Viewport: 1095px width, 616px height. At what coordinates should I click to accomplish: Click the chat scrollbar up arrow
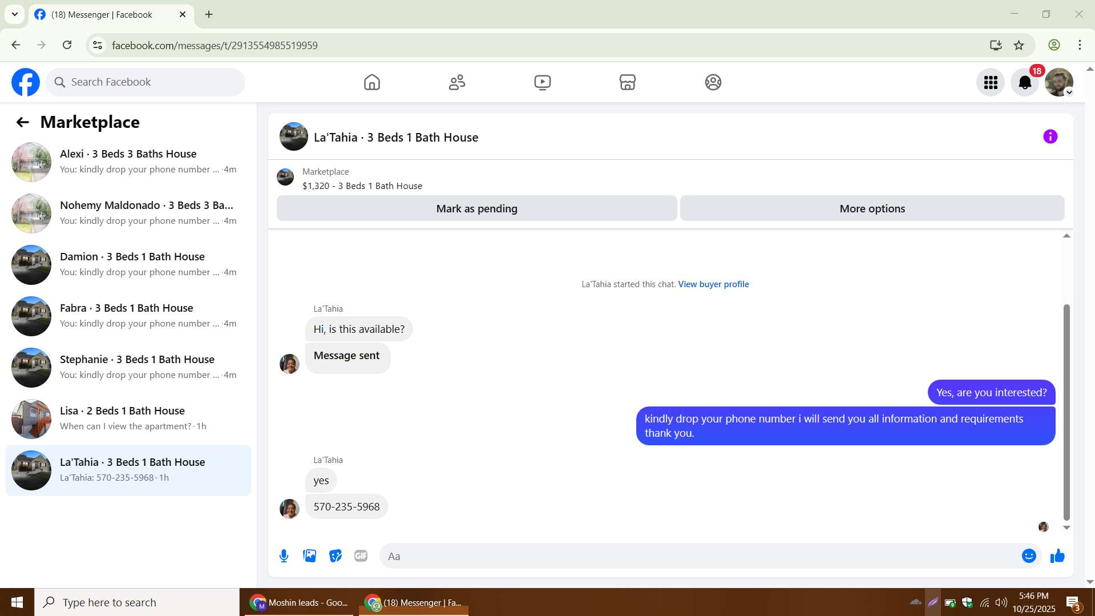[x=1066, y=236]
